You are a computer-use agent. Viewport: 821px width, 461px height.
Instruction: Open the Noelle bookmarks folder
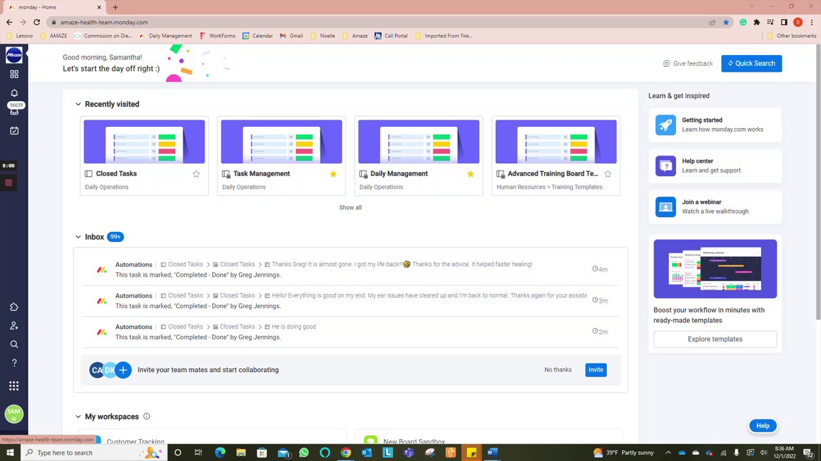coord(322,36)
